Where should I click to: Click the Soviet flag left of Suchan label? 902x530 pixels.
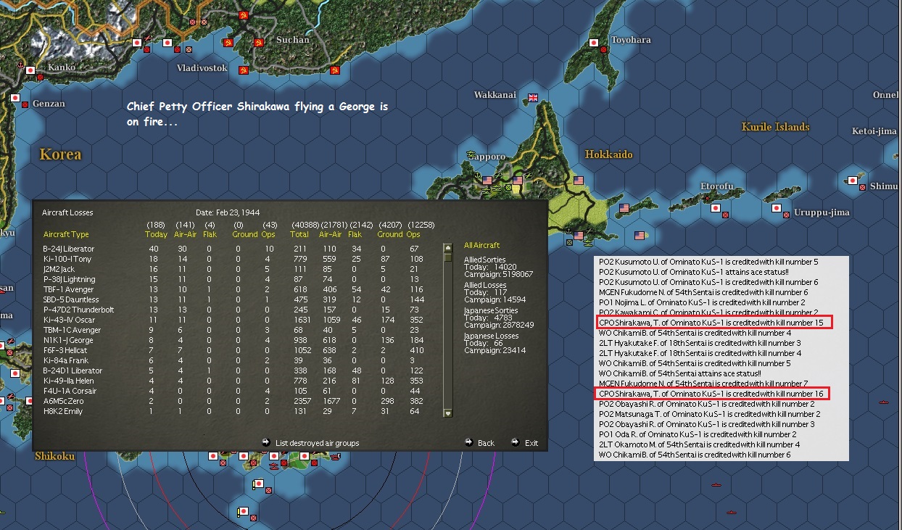click(x=259, y=43)
